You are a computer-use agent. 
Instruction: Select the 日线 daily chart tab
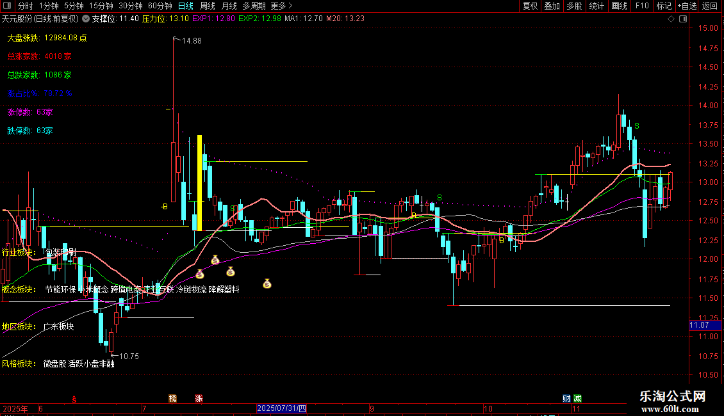[x=186, y=6]
